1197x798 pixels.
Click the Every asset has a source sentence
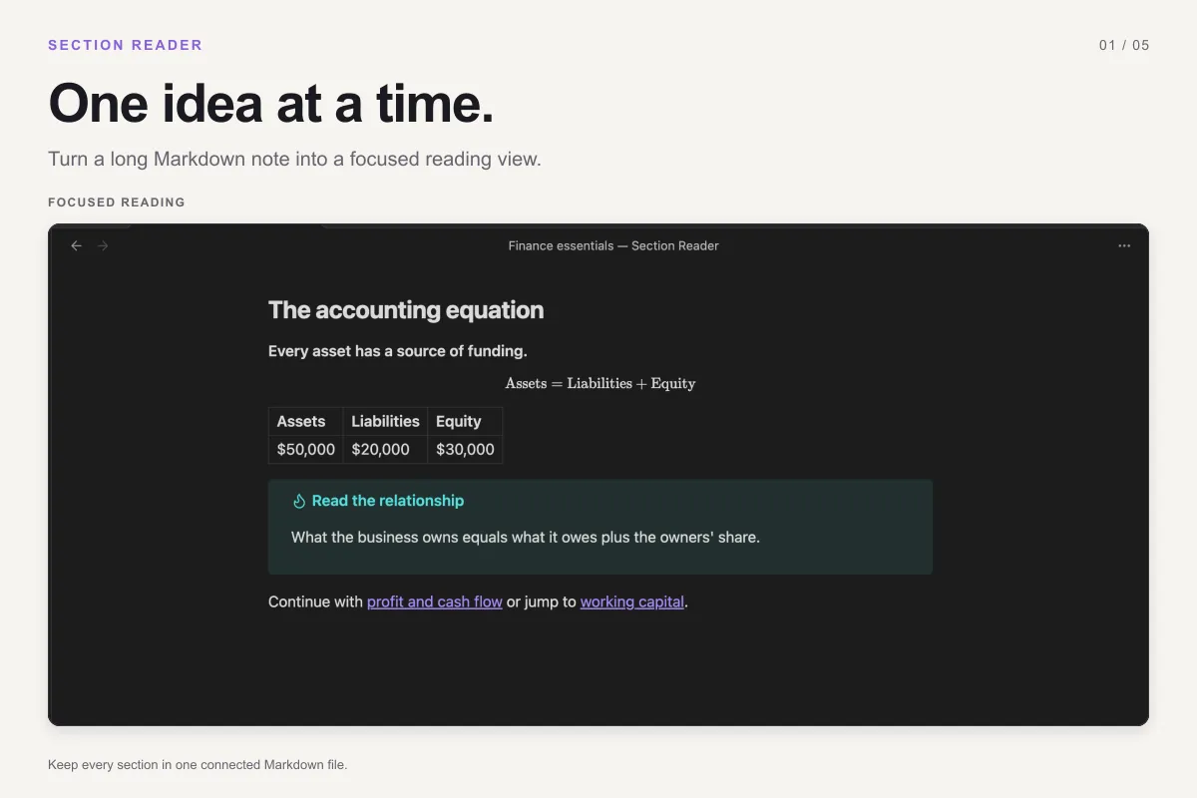click(x=398, y=351)
